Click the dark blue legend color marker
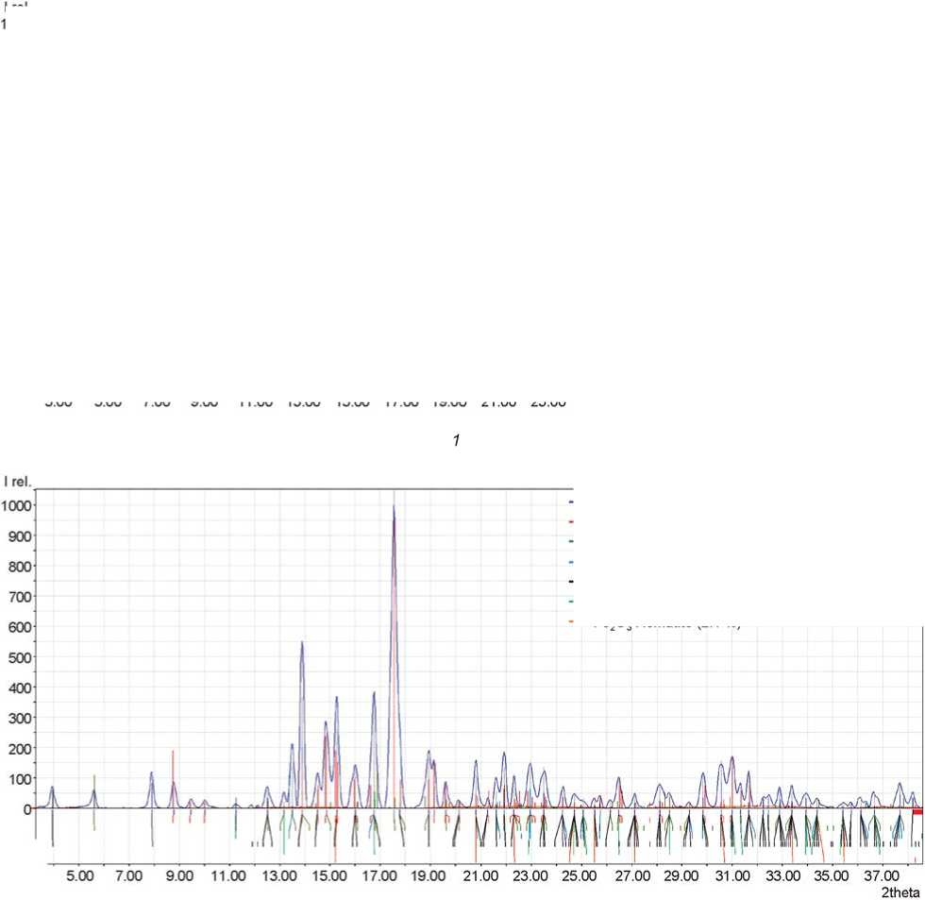This screenshot has width=925, height=900. pyautogui.click(x=570, y=501)
